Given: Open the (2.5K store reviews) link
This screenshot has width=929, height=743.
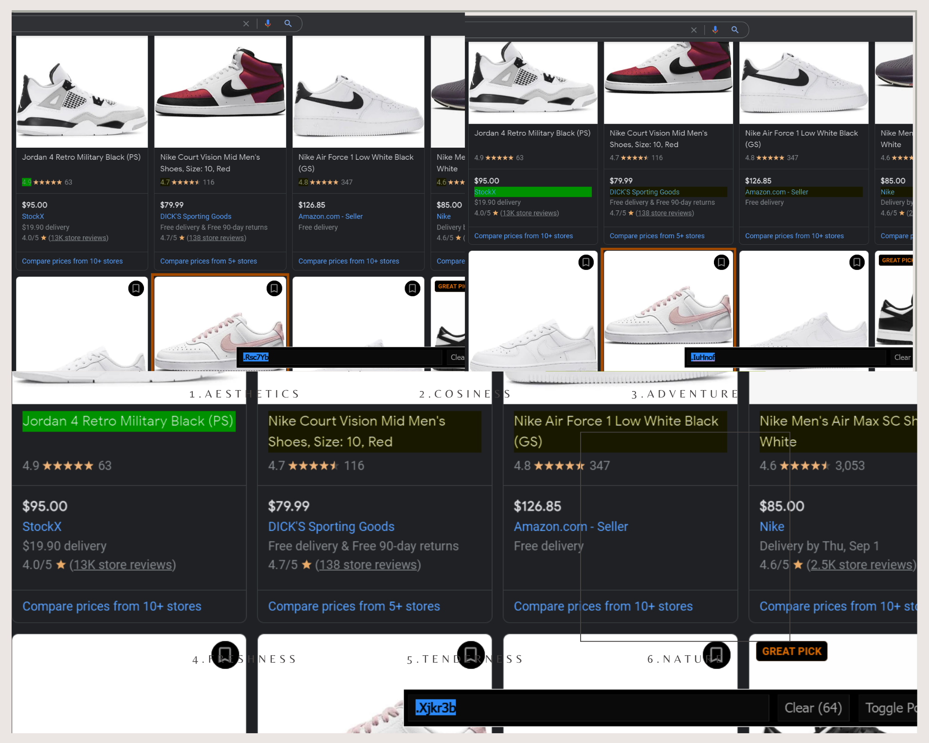Looking at the screenshot, I should (862, 565).
